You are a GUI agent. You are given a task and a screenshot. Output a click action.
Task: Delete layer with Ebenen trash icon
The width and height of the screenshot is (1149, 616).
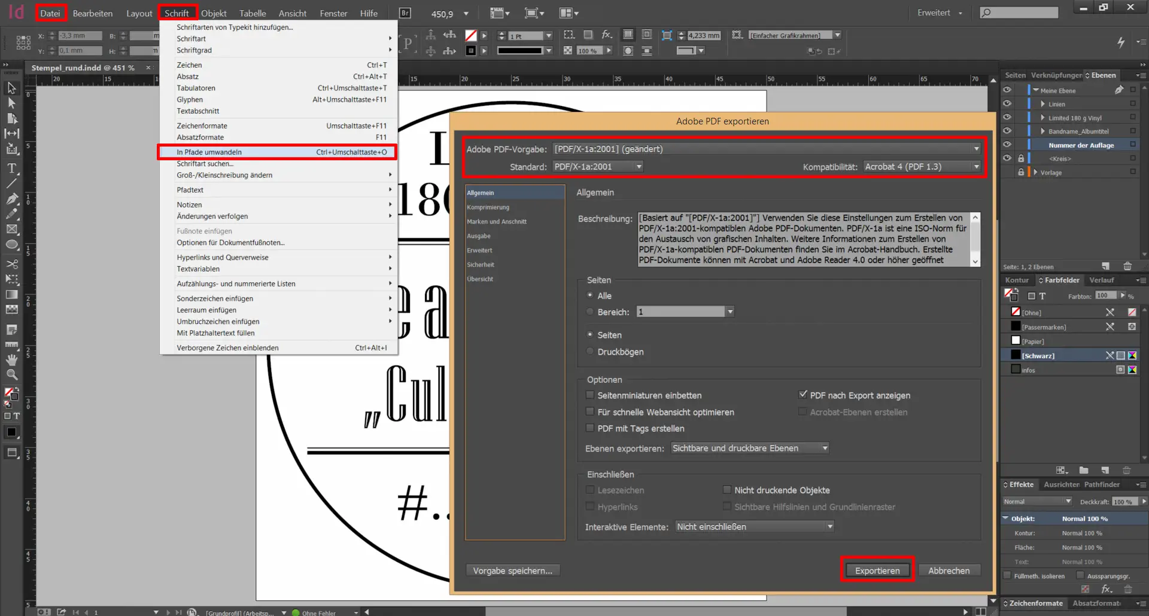click(1127, 266)
